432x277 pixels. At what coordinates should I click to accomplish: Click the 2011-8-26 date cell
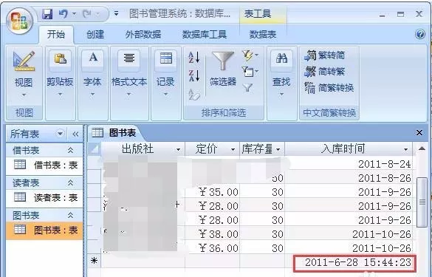click(349, 178)
